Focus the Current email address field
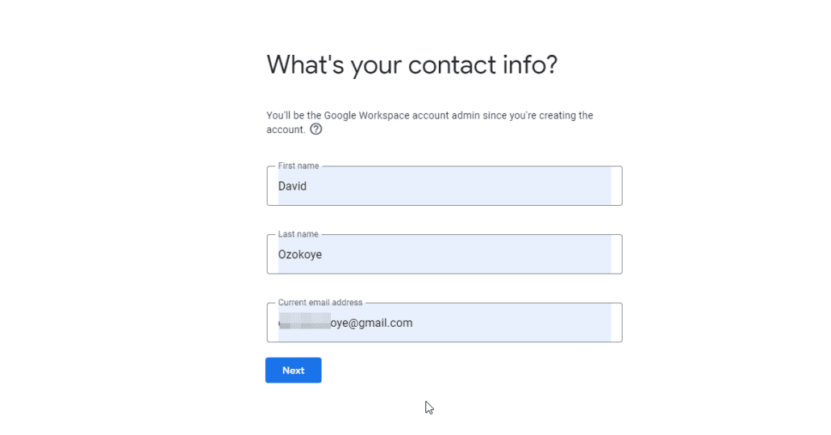The width and height of the screenshot is (831, 435). point(444,323)
